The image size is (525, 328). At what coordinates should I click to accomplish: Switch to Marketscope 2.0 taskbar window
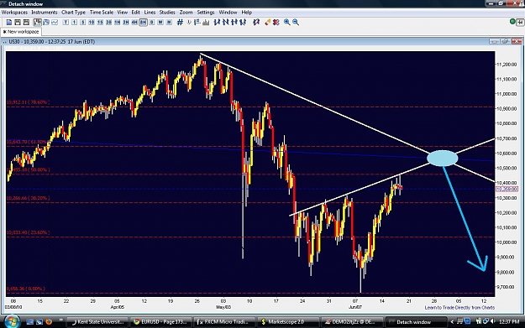click(288, 322)
